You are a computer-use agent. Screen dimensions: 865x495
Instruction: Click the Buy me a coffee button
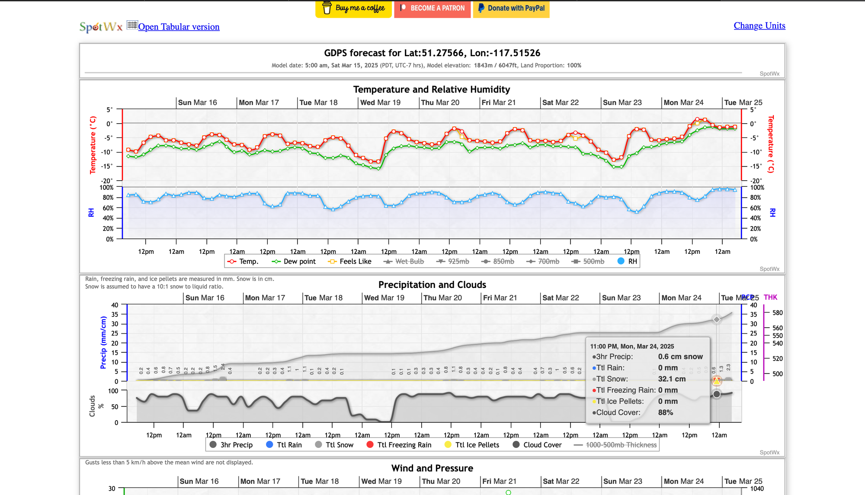pos(353,8)
